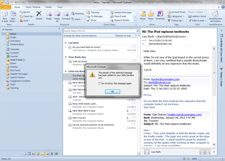Expand the Leo Nofs people pane
The width and height of the screenshot is (225, 161).
coord(214,152)
